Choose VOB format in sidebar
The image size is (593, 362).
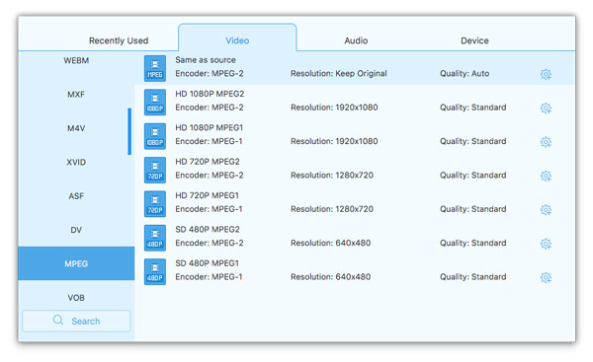click(76, 298)
